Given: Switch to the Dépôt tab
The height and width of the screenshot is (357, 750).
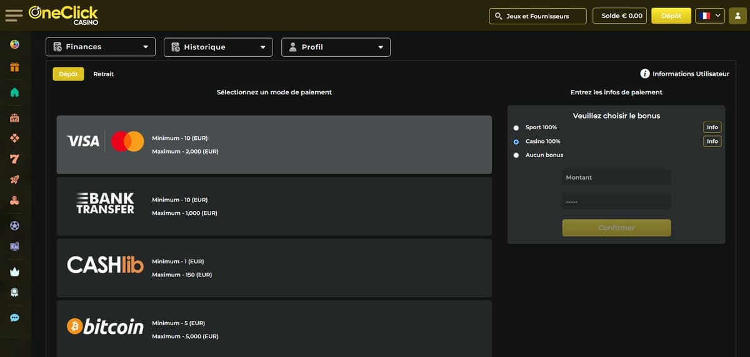Looking at the screenshot, I should tap(68, 74).
